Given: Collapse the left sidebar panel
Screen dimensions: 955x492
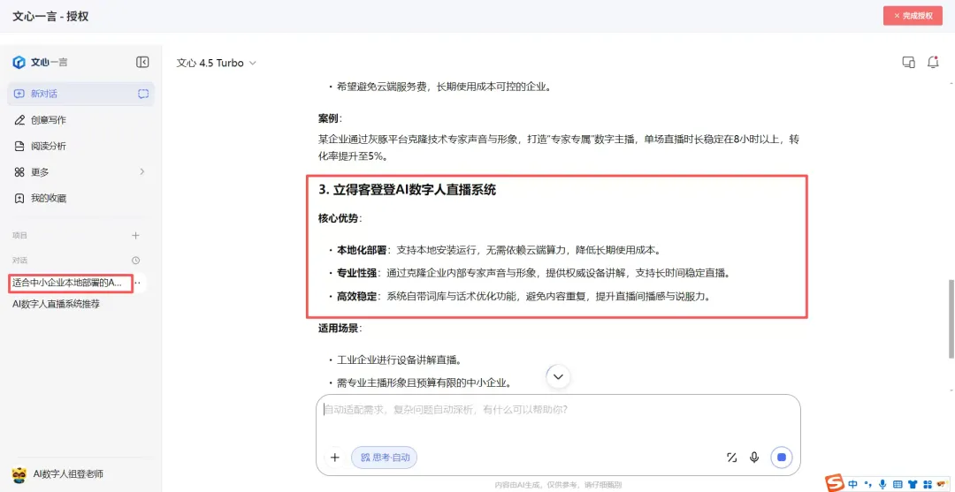Looking at the screenshot, I should coord(142,62).
